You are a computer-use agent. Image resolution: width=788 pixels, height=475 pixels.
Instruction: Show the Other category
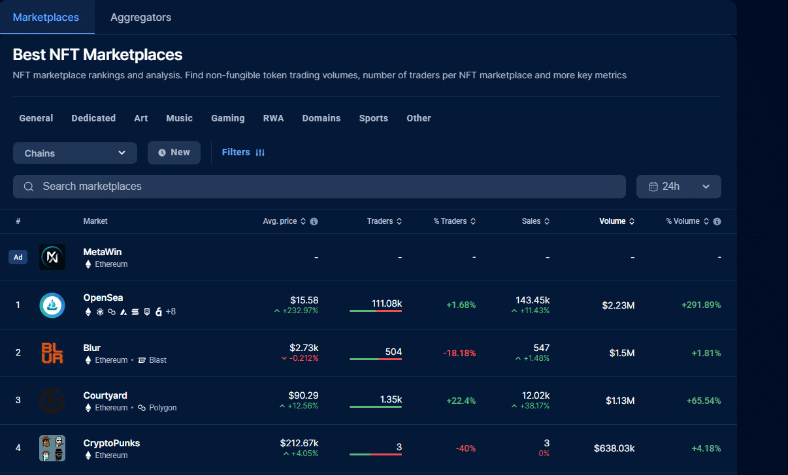pyautogui.click(x=419, y=118)
